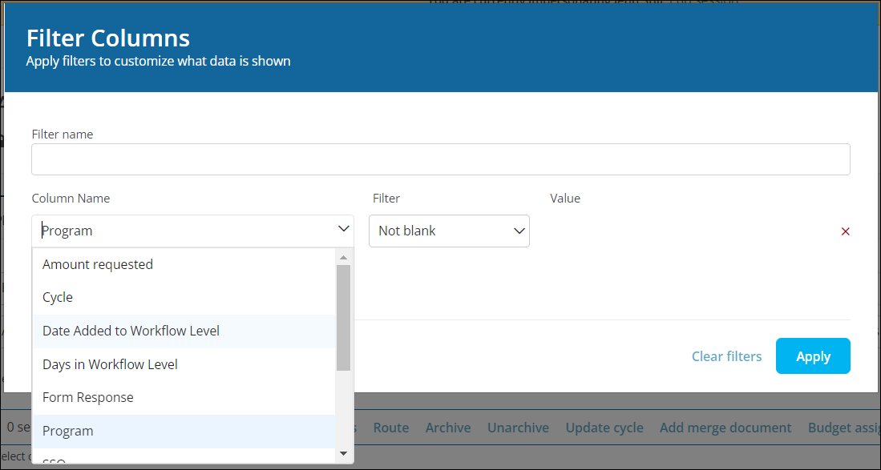This screenshot has height=470, width=881.
Task: Click the list scrollbar up arrow
Action: pos(343,257)
